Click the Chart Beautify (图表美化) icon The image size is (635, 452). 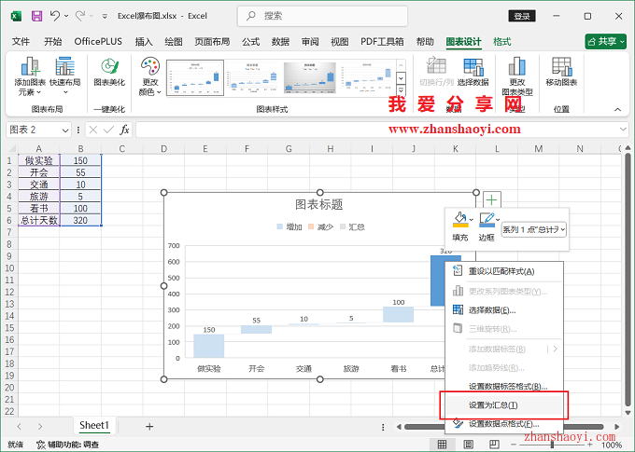pyautogui.click(x=109, y=75)
